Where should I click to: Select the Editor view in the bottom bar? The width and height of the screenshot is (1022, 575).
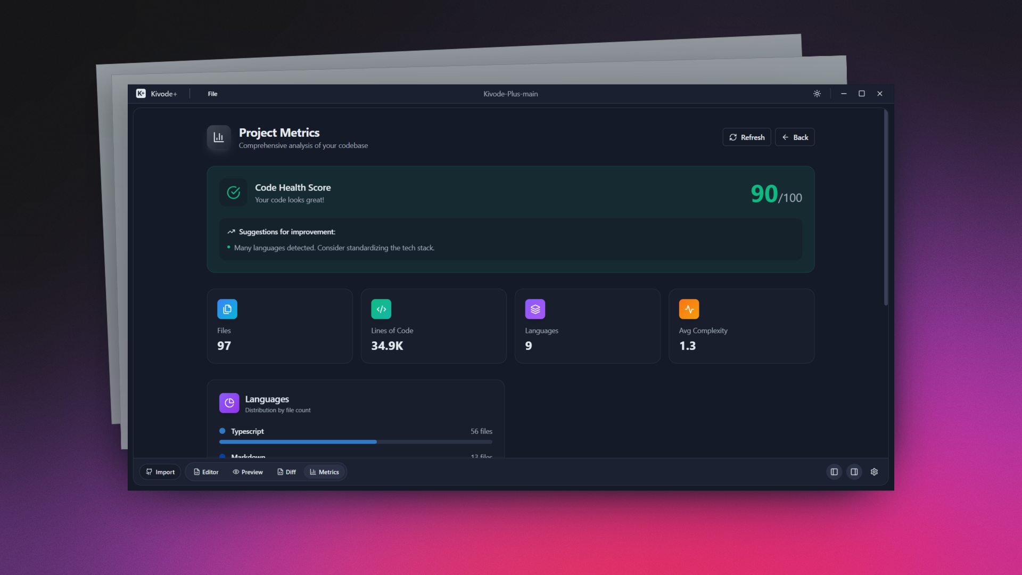[206, 472]
